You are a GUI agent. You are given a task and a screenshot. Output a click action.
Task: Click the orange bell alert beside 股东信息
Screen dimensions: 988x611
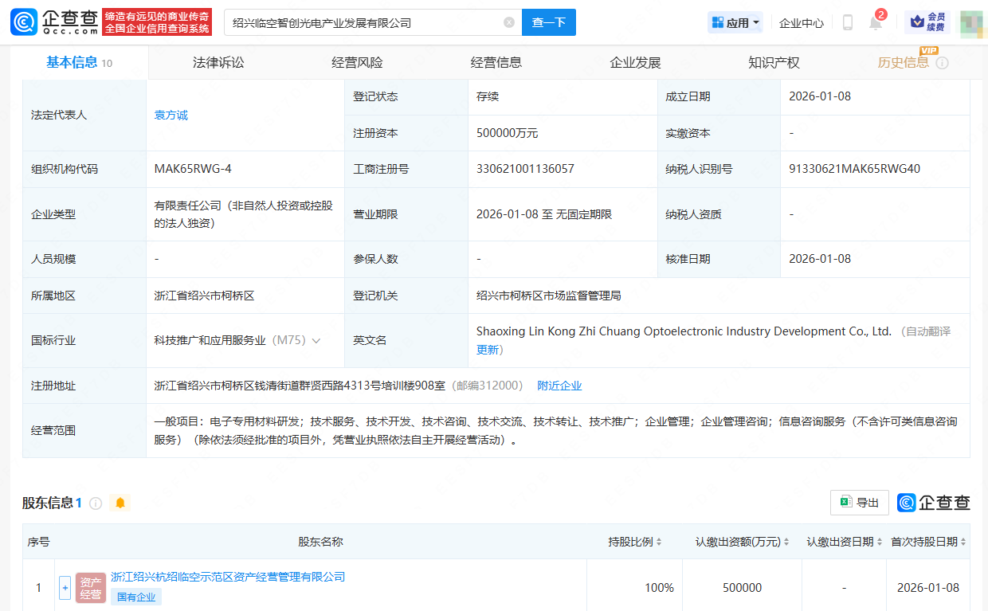pyautogui.click(x=120, y=503)
